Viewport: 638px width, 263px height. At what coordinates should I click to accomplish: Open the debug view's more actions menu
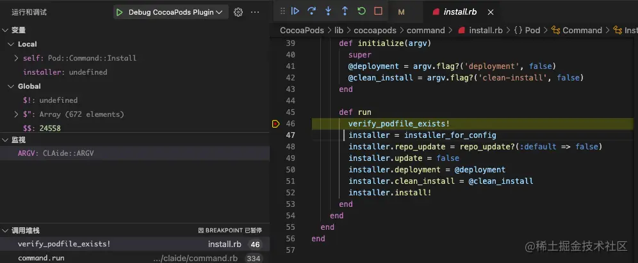click(x=255, y=12)
